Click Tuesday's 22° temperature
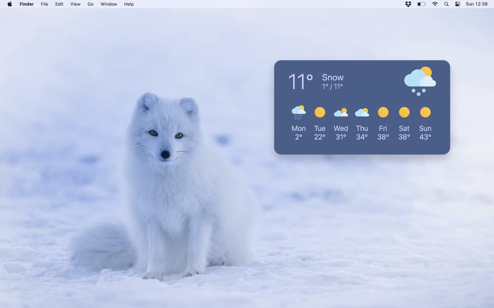494x308 pixels. pos(320,137)
